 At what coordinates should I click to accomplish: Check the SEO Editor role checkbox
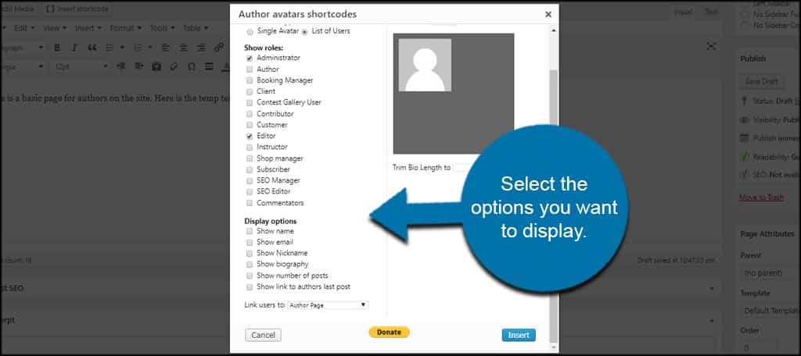coord(250,192)
